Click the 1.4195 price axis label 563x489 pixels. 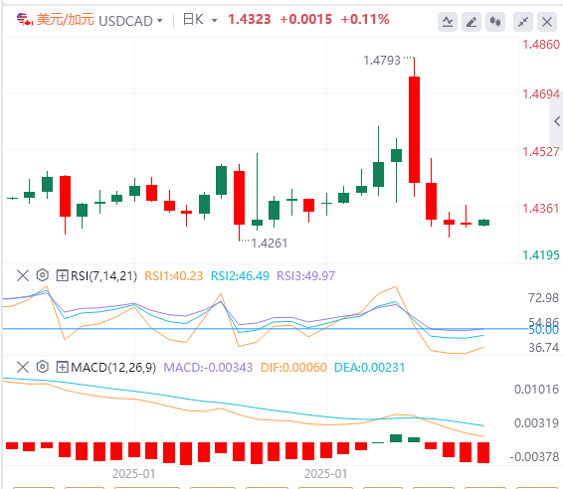[x=541, y=255]
